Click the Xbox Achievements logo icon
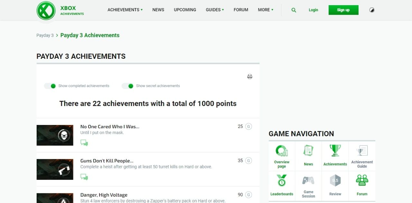Viewport: 412px width, 203px height. [x=46, y=10]
